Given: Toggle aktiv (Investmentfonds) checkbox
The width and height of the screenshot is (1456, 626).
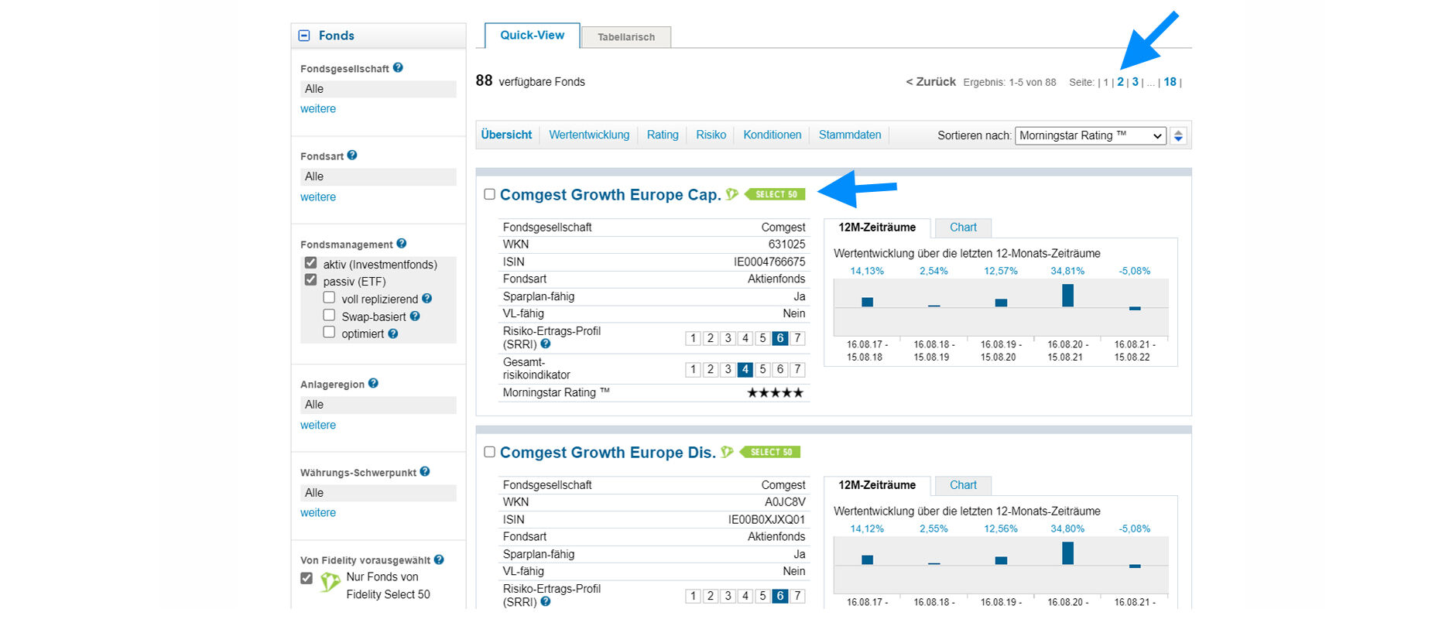Looking at the screenshot, I should click(310, 262).
